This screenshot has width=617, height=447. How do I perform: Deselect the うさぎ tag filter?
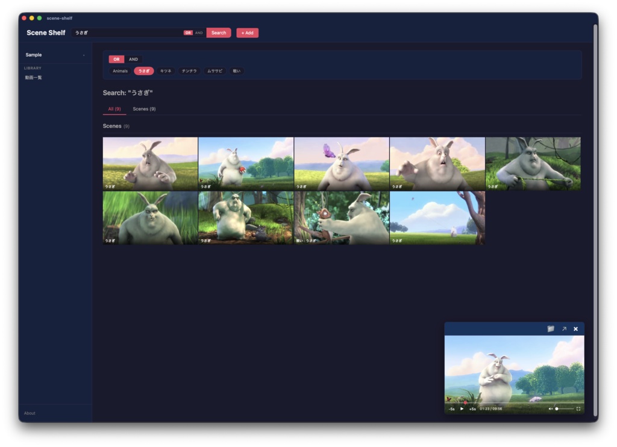143,71
